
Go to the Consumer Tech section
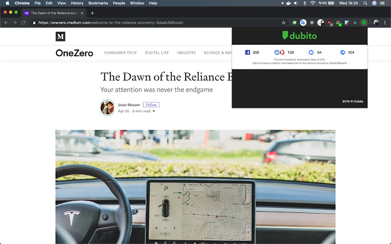pos(120,53)
